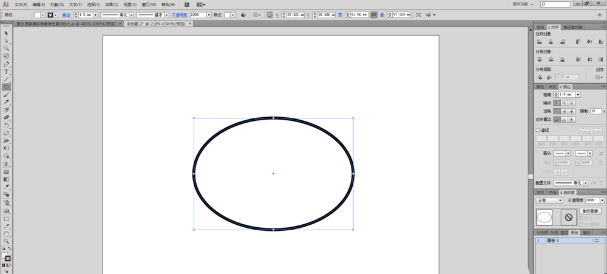Toggle the first cap (端点) style button

pos(557,103)
